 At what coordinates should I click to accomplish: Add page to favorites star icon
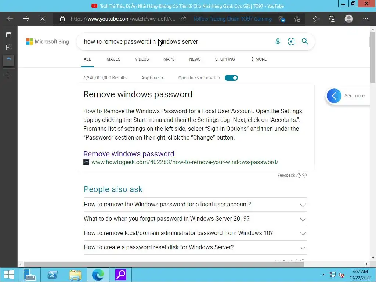pos(297,19)
